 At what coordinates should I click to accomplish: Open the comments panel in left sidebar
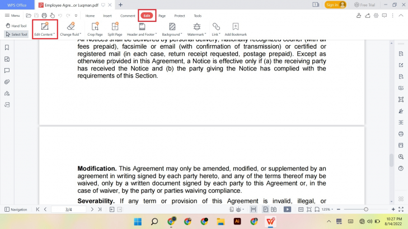pyautogui.click(x=7, y=70)
